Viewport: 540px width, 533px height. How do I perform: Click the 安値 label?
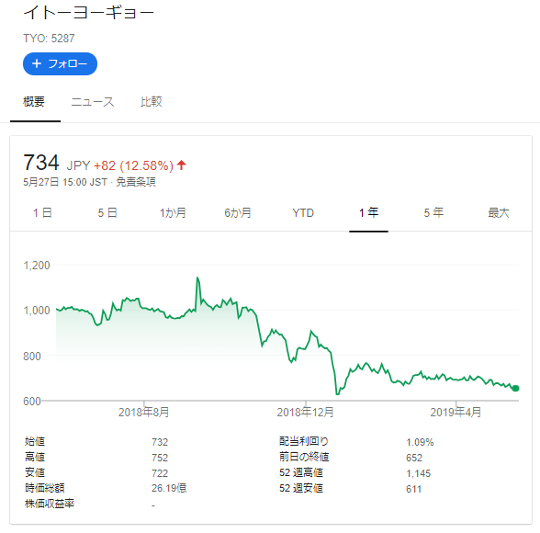35,472
